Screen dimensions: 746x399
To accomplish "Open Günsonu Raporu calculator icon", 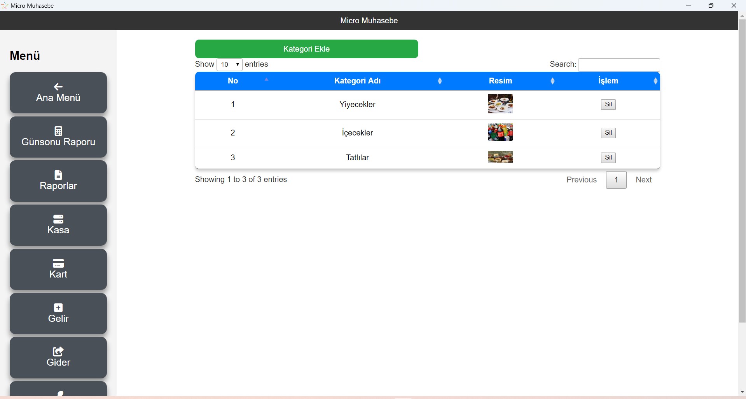I will [58, 131].
